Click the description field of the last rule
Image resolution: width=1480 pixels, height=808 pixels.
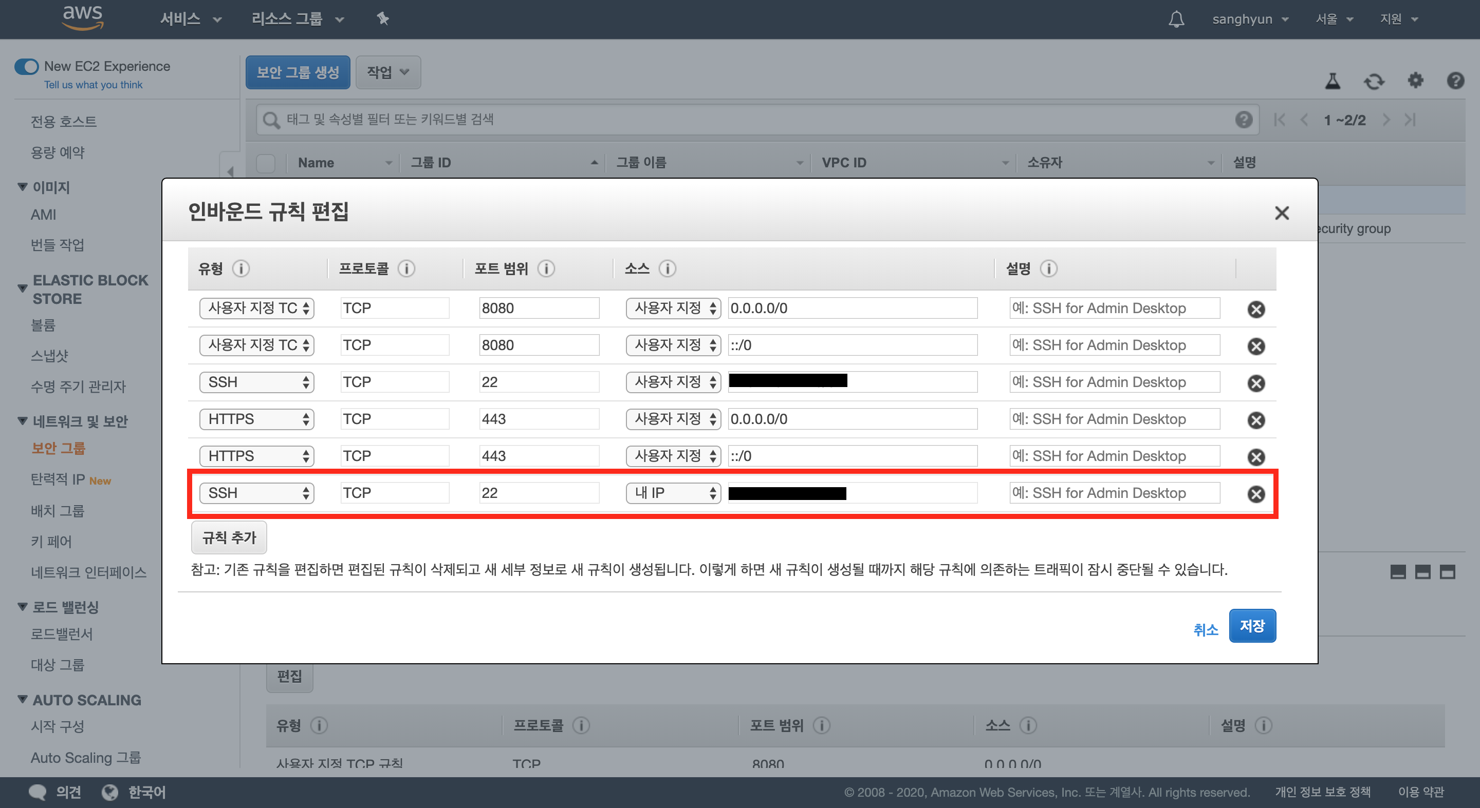1114,493
